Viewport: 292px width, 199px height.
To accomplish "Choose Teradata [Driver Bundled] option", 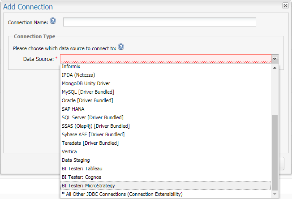I will pyautogui.click(x=90, y=143).
